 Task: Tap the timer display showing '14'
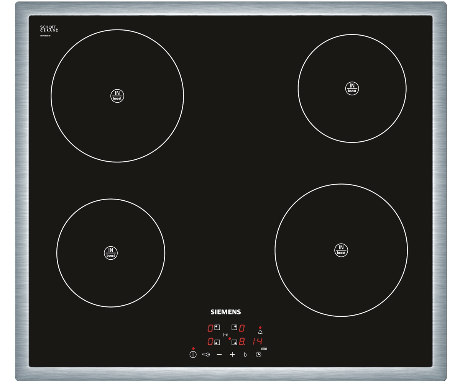pos(257,342)
